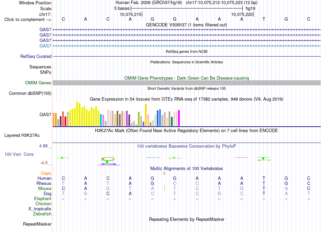
Task: Click the T base in the Human alignment row
Action: [264, 178]
